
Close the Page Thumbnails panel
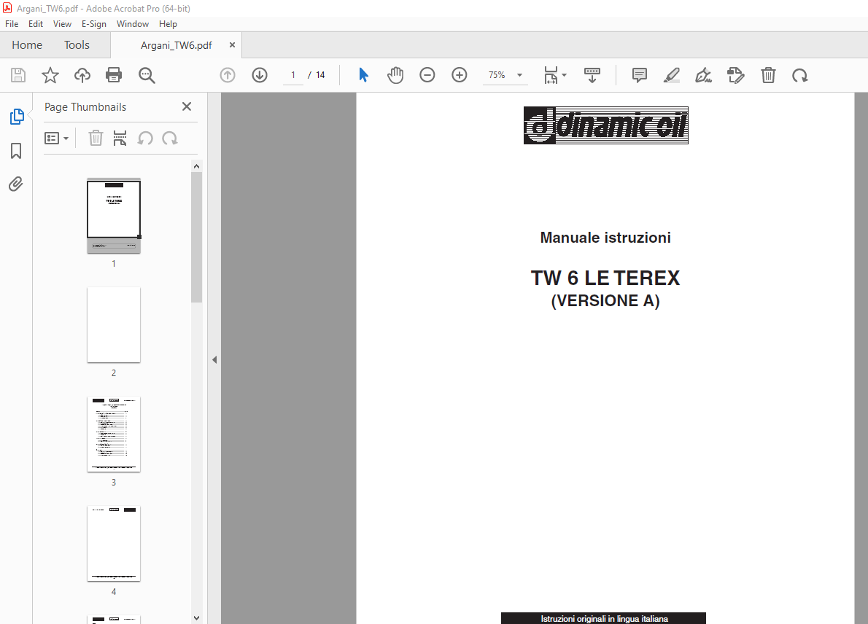click(187, 106)
